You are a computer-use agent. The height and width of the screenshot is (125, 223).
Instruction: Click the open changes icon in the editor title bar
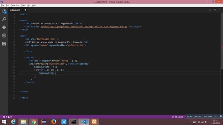point(210,10)
